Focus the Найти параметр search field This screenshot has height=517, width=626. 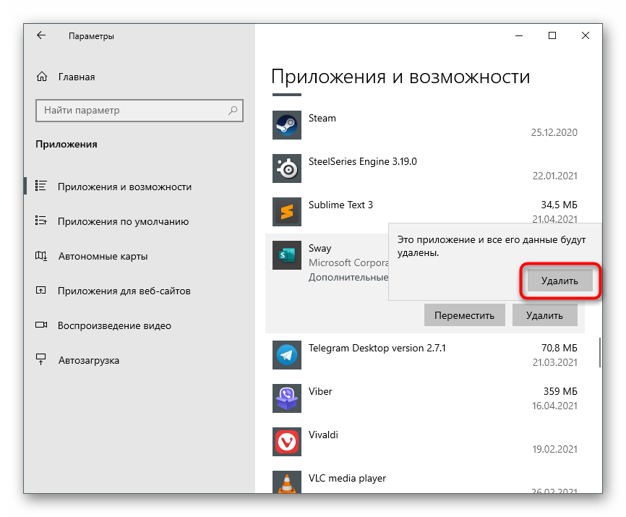coord(140,110)
